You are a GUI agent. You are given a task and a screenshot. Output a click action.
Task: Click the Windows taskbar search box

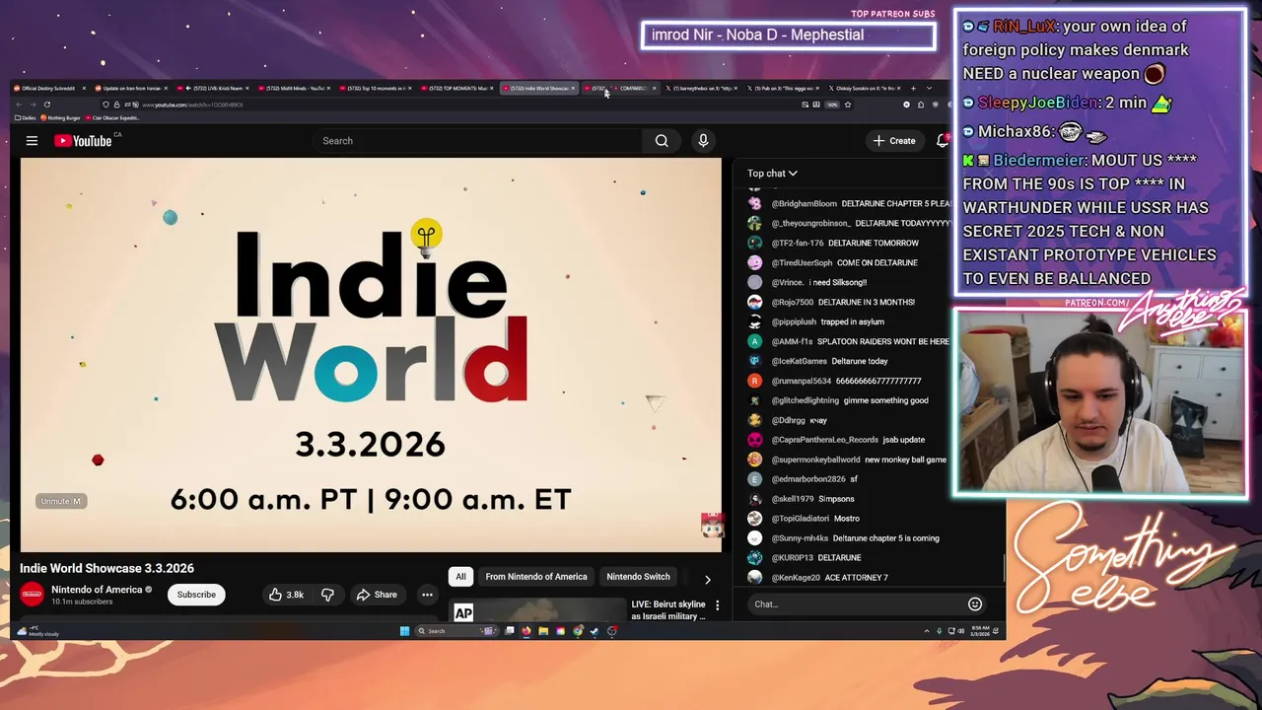[458, 631]
